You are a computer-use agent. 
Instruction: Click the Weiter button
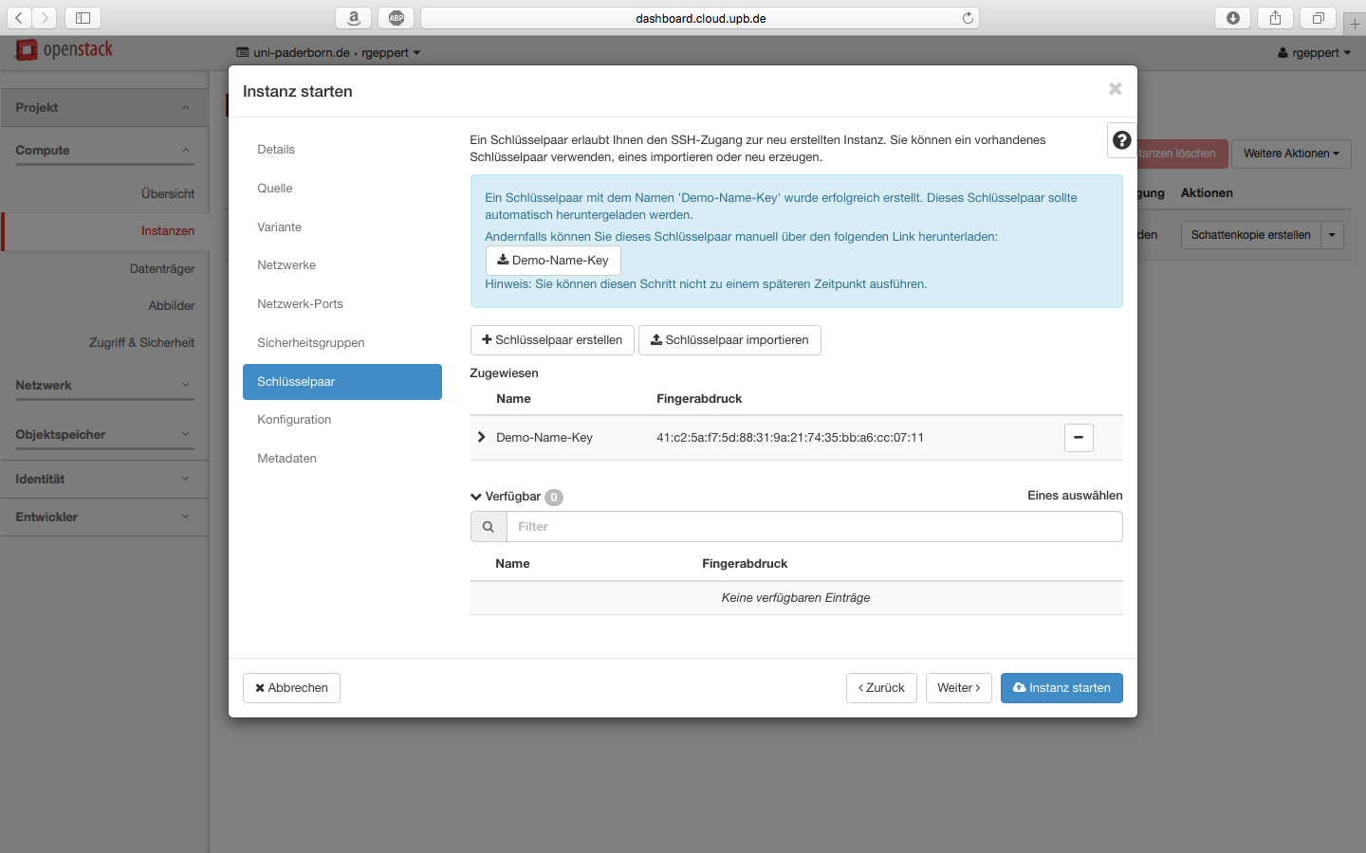tap(959, 688)
